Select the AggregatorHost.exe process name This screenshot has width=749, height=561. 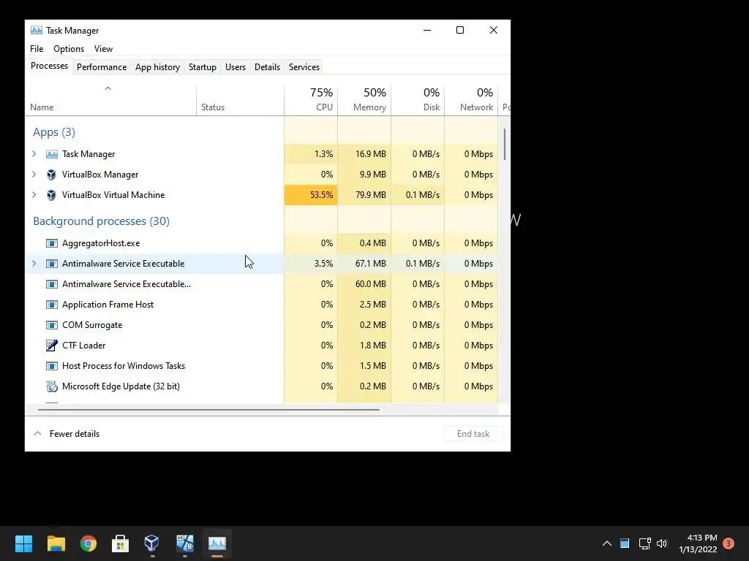pos(101,243)
